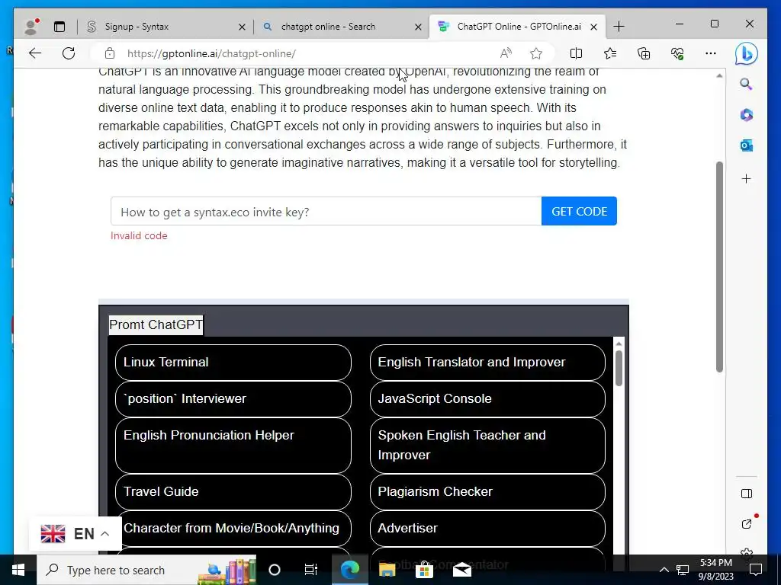Image resolution: width=781 pixels, height=585 pixels.
Task: Select the JavaScript Console prompt
Action: pyautogui.click(x=487, y=398)
